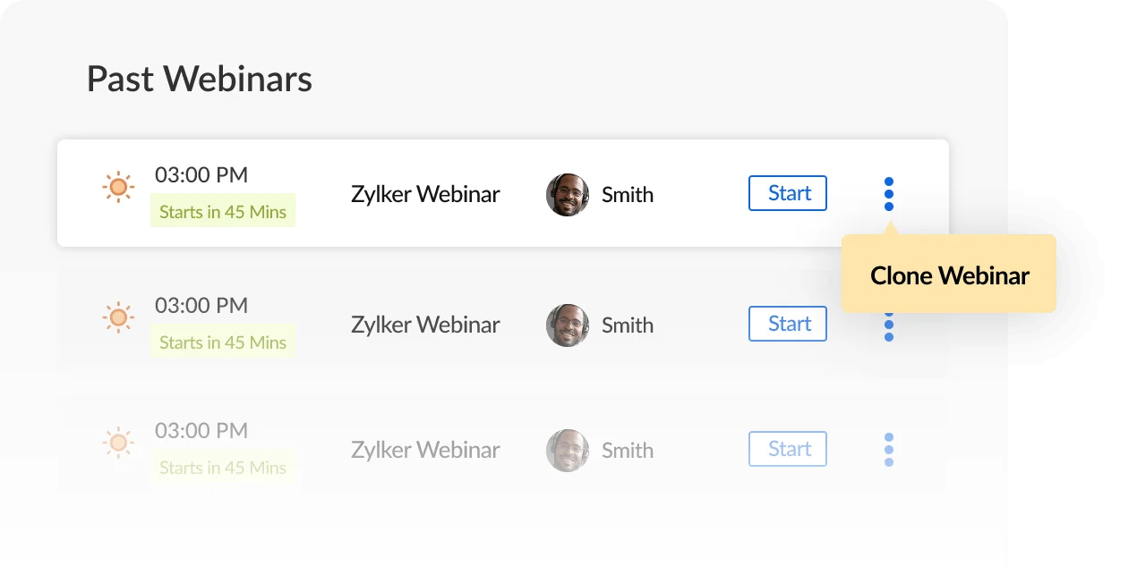Click Smith's avatar on the third webinar
Screen dimensions: 1137x583
tap(567, 450)
